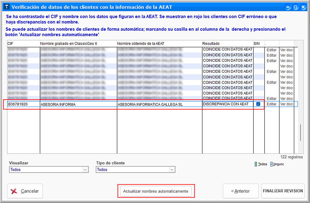Open Ver doc in the discrepancy row
Viewport: 310px width, 203px height.
pyautogui.click(x=287, y=104)
